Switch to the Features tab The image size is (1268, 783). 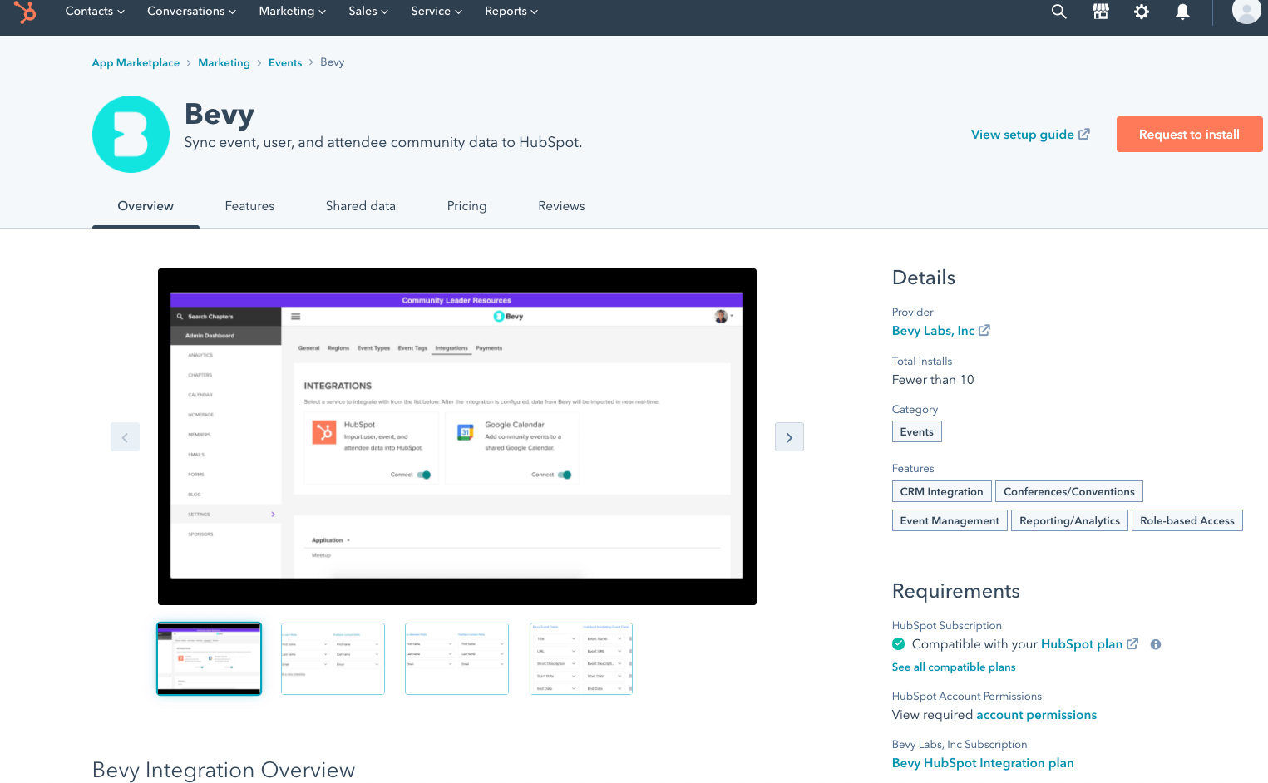[x=249, y=206]
